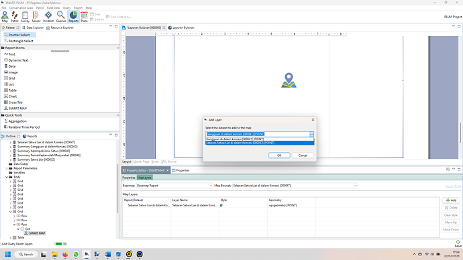Click the Delete map layer button

pos(451,208)
